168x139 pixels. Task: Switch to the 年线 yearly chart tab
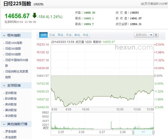click(x=85, y=35)
